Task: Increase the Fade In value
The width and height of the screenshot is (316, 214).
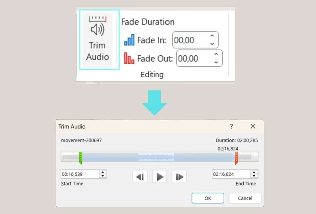Action: point(212,36)
